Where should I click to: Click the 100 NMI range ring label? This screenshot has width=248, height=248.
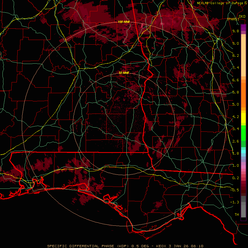124,22
